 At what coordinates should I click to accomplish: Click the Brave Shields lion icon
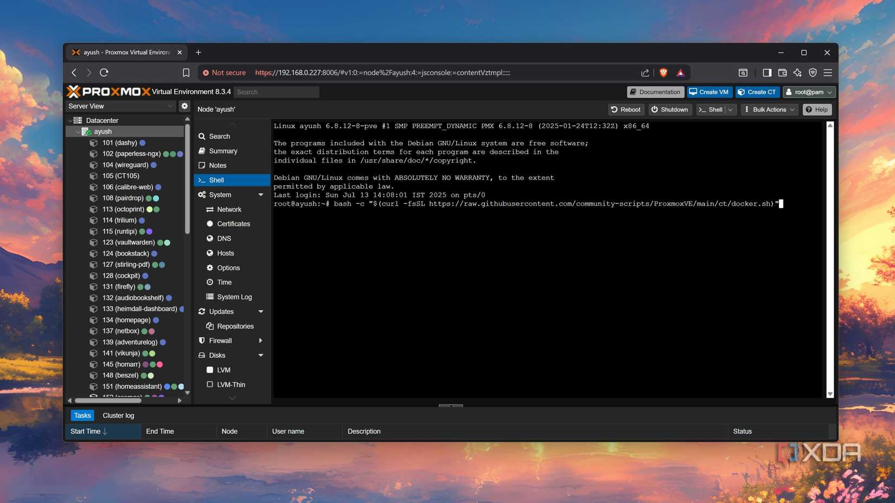click(663, 73)
